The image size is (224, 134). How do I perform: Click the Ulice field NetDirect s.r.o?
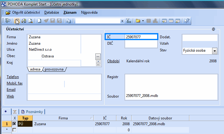click(54, 50)
